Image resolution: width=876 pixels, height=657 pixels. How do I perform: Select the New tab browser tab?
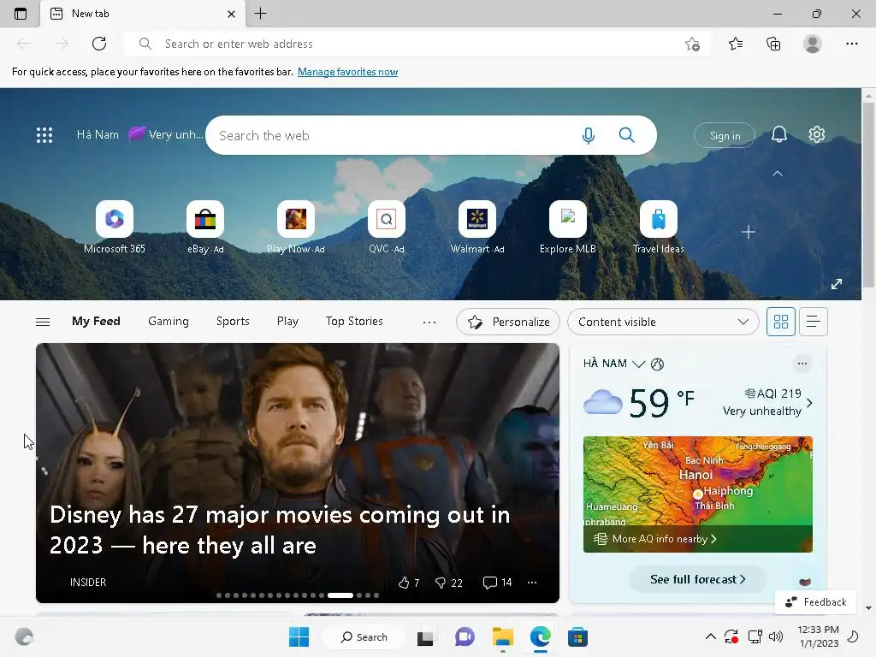pyautogui.click(x=143, y=14)
